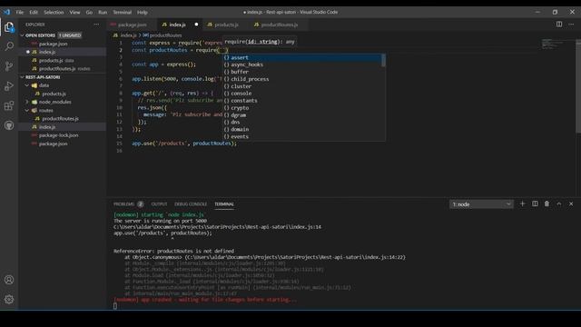
Task: Close the terminal panel
Action: [x=571, y=203]
